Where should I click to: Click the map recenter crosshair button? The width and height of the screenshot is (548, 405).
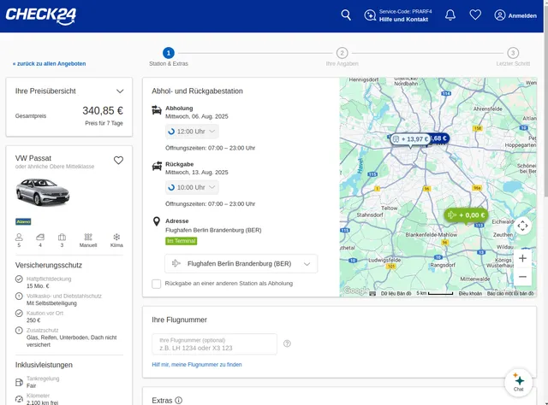click(522, 226)
